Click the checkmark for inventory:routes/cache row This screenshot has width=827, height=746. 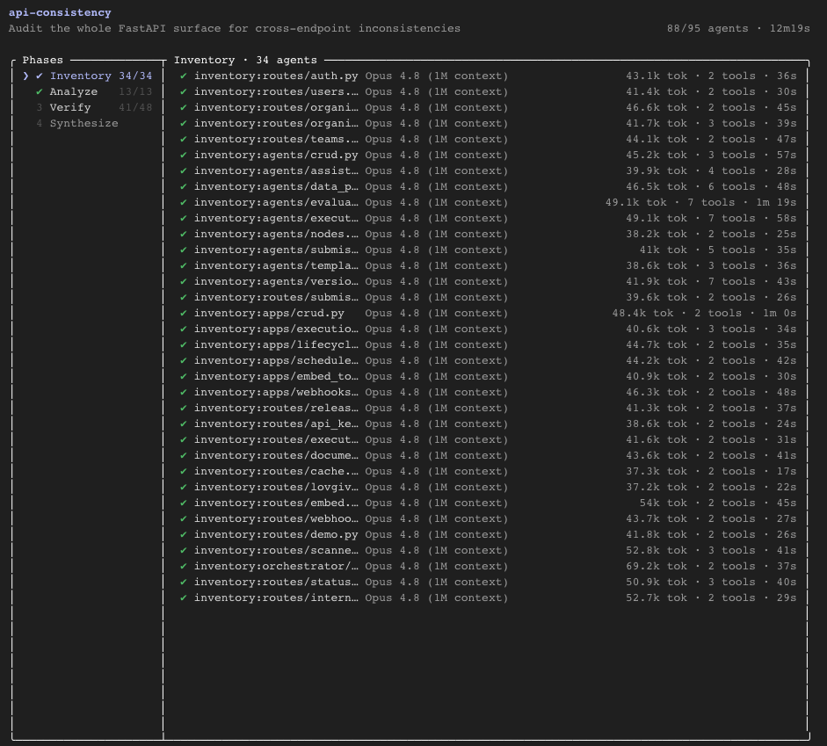(x=184, y=471)
